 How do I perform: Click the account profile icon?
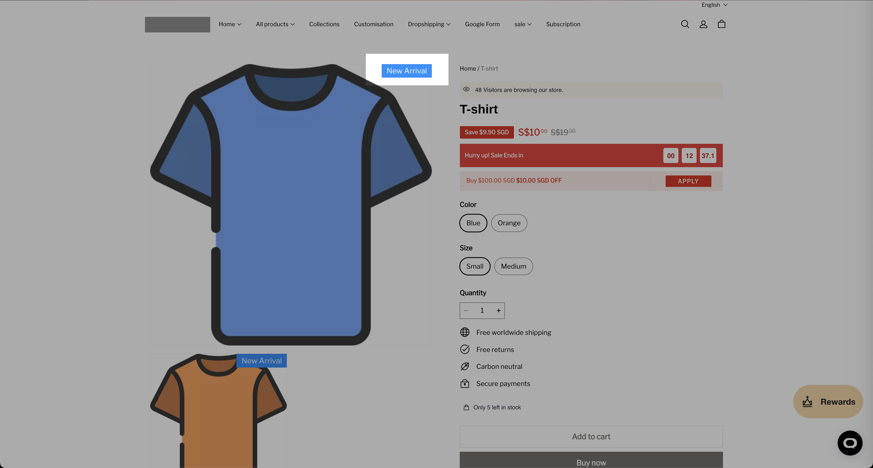click(x=703, y=24)
